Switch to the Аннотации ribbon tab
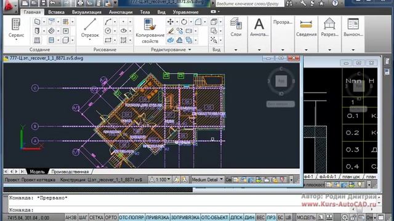 point(121,12)
